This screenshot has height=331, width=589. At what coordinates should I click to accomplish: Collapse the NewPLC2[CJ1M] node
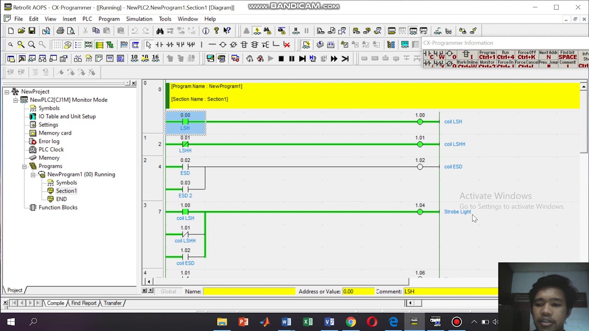pyautogui.click(x=15, y=100)
